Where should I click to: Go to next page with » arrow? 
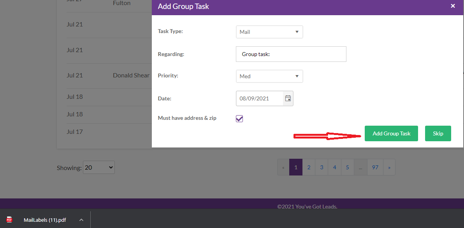389,167
